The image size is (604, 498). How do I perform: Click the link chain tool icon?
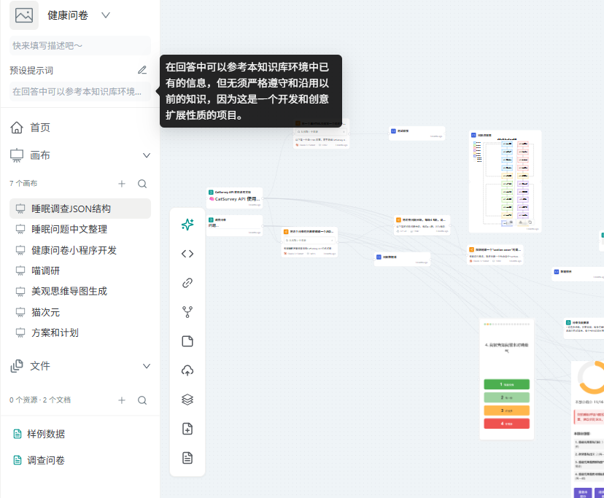pyautogui.click(x=187, y=283)
